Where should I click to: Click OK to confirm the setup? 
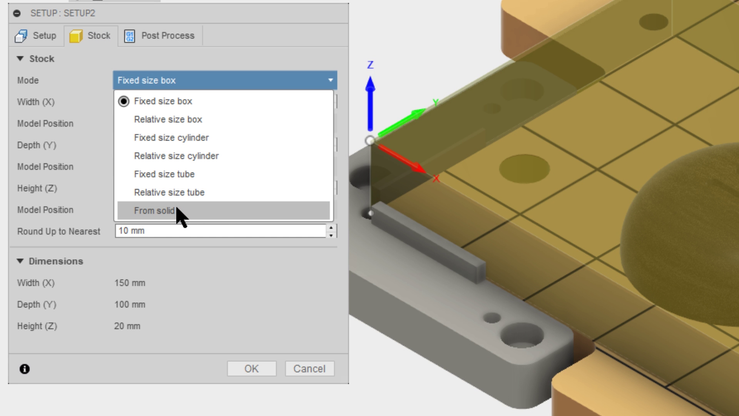[x=251, y=368]
